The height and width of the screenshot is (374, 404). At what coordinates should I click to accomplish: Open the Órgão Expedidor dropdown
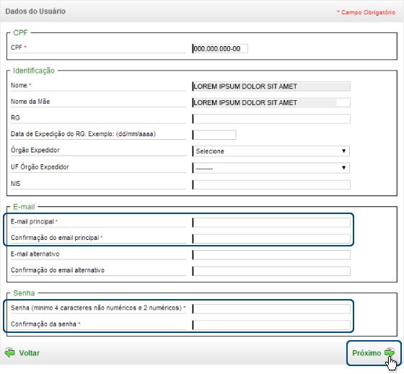271,151
